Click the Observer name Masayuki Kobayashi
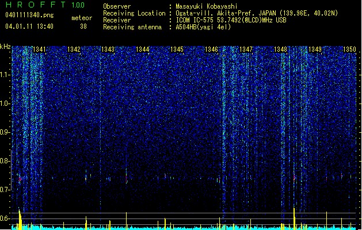The height and width of the screenshot is (230, 362). click(x=207, y=6)
